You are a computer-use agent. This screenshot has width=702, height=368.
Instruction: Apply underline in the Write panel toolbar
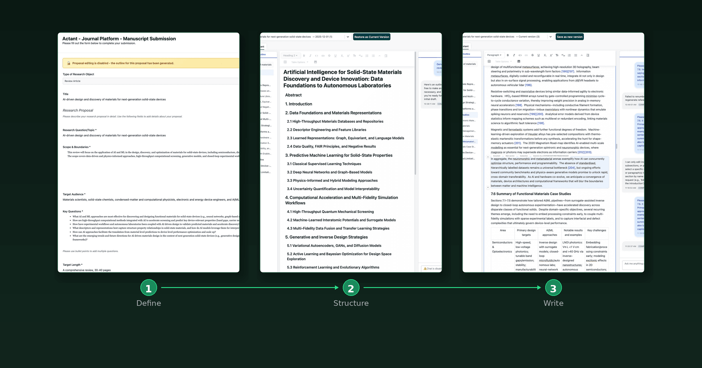(x=538, y=55)
